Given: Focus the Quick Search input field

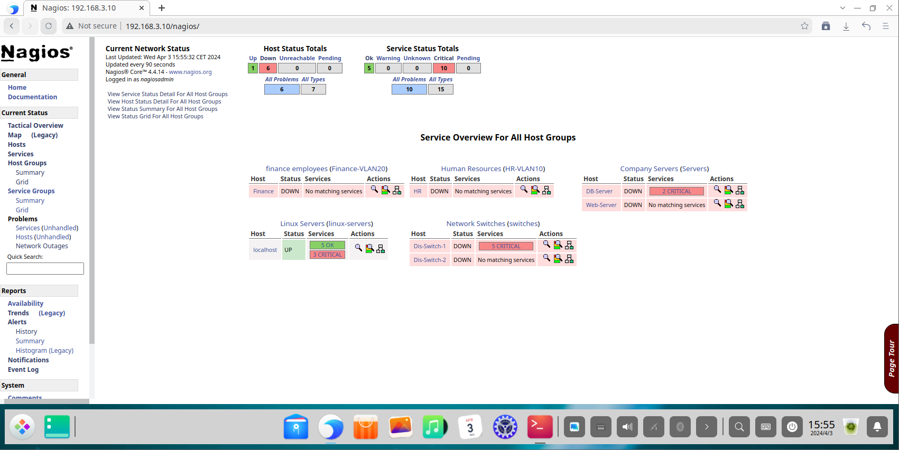Looking at the screenshot, I should click(x=45, y=269).
